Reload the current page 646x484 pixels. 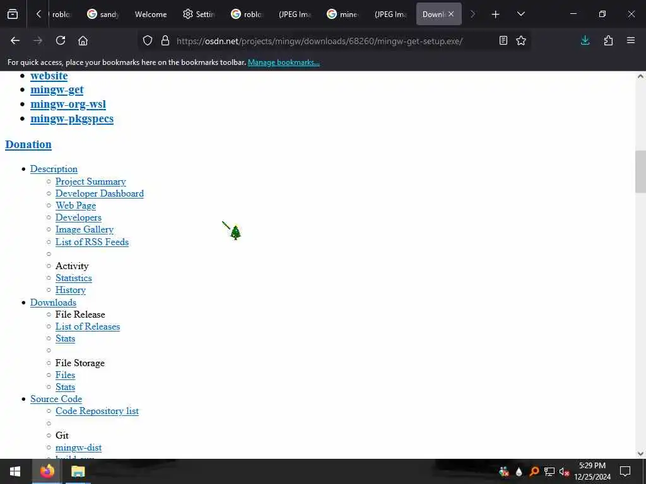61,41
